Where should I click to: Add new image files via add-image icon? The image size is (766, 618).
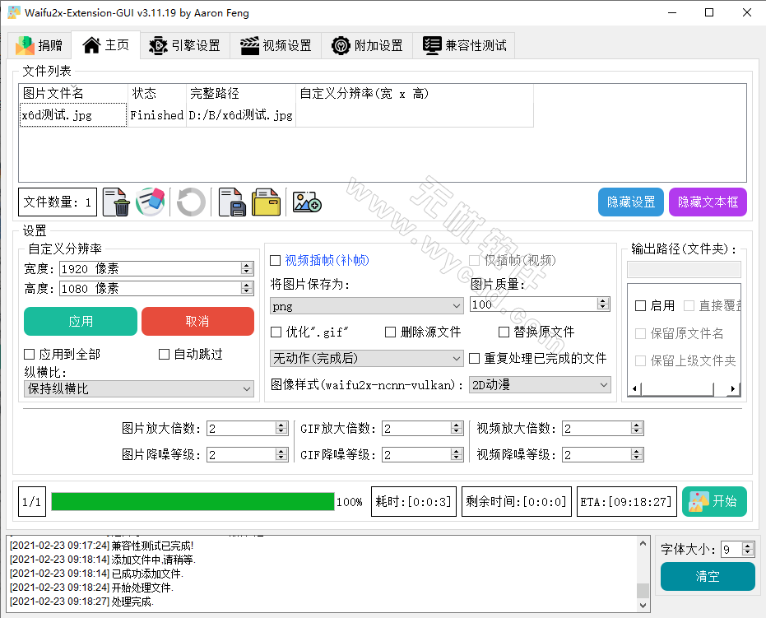[306, 202]
